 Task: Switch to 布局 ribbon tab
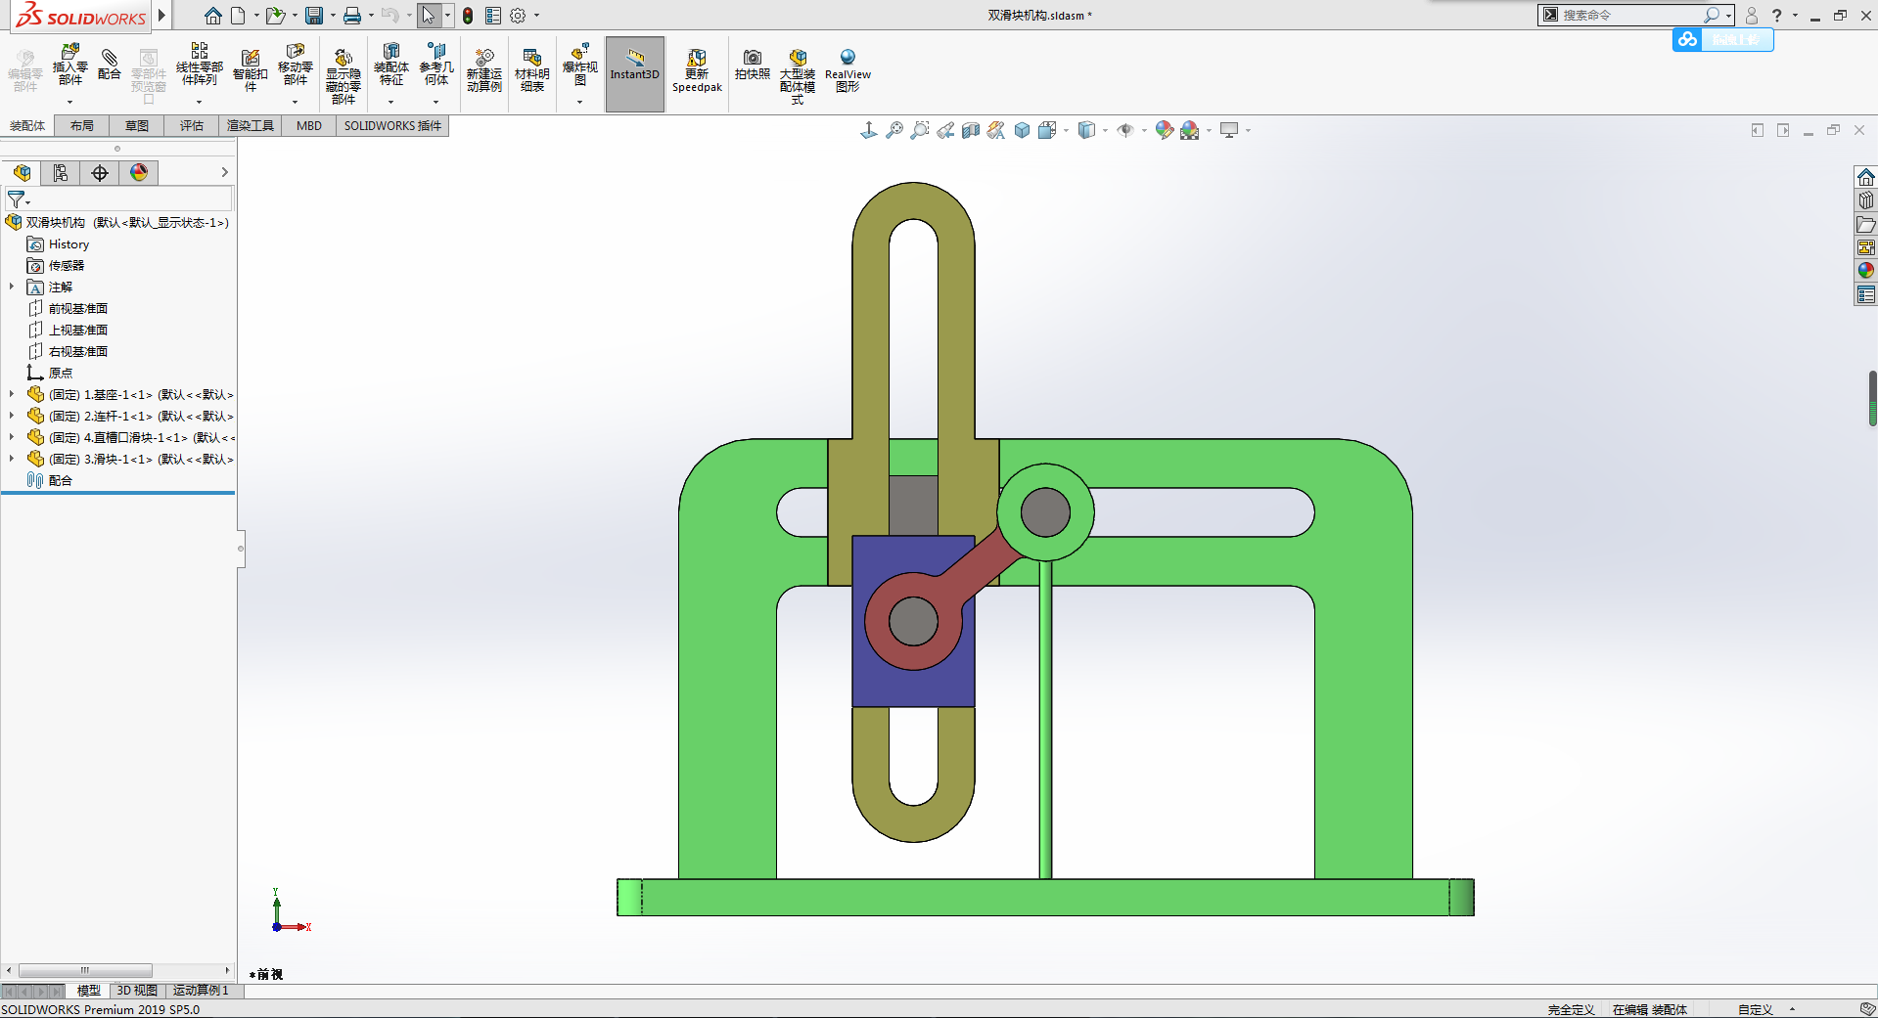point(82,125)
